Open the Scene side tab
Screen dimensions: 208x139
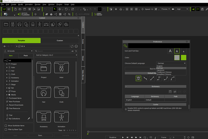point(83,42)
